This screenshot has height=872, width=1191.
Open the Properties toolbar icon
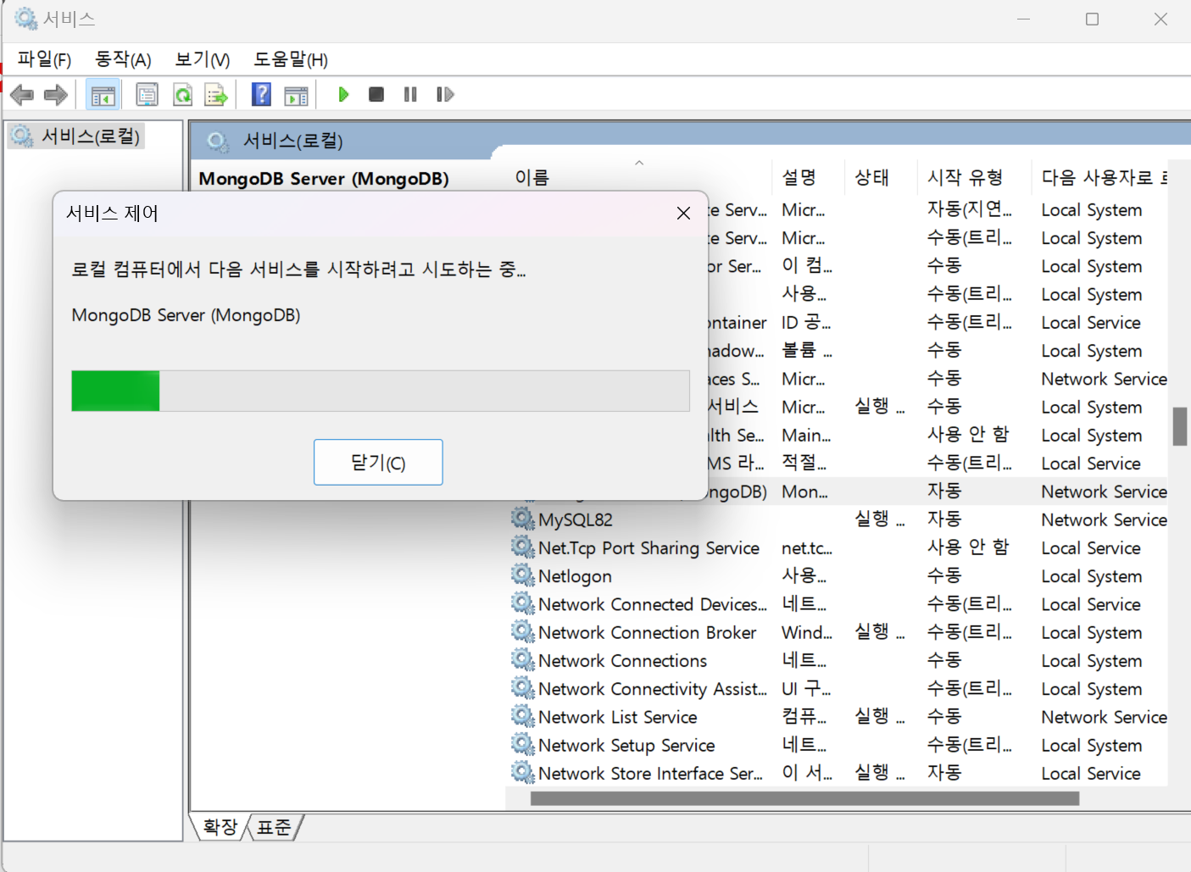click(147, 95)
